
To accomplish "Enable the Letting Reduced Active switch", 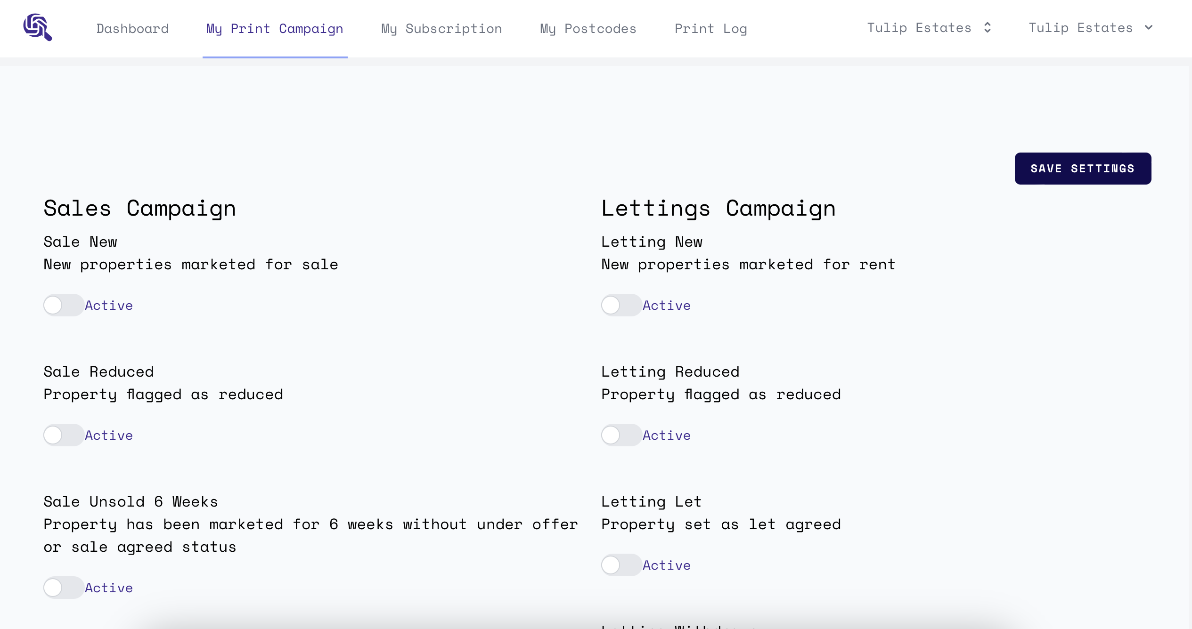I will tap(621, 435).
